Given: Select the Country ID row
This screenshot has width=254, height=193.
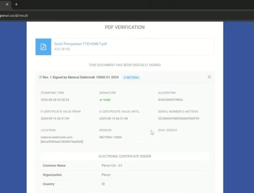Looking at the screenshot, I should (125, 184).
